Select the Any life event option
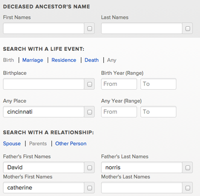This screenshot has height=196, width=200. (112, 60)
